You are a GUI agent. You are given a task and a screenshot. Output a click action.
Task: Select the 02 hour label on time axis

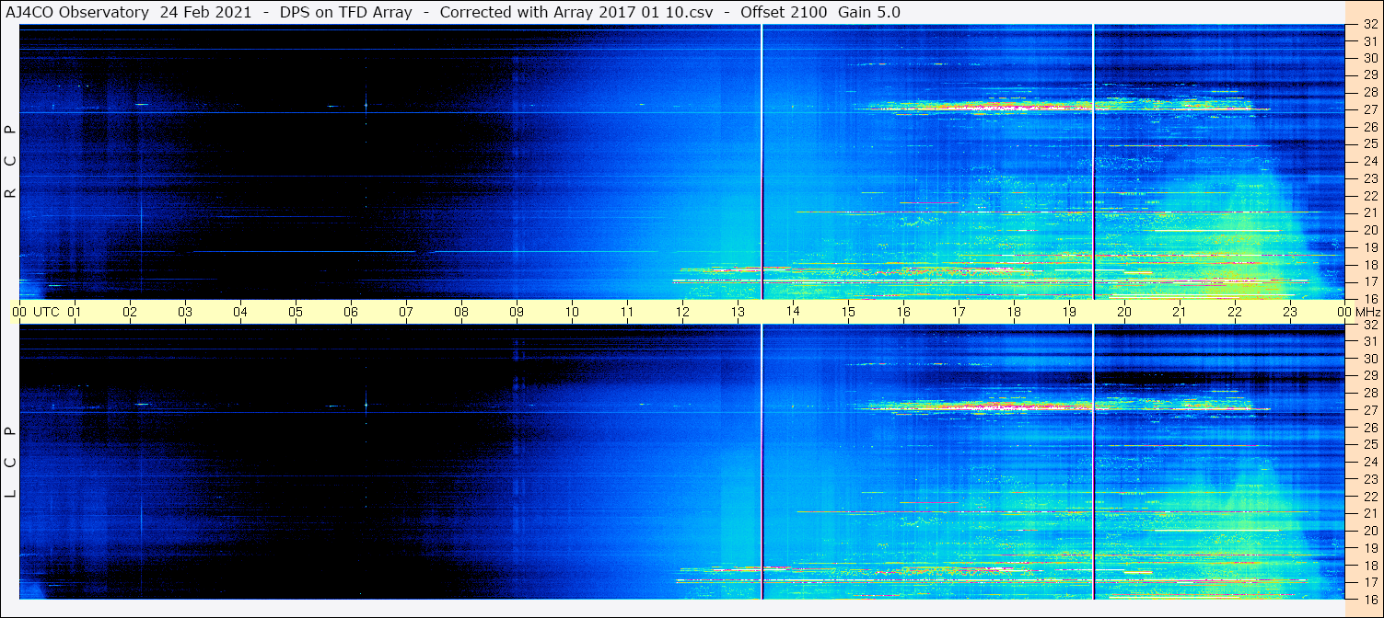click(x=130, y=312)
